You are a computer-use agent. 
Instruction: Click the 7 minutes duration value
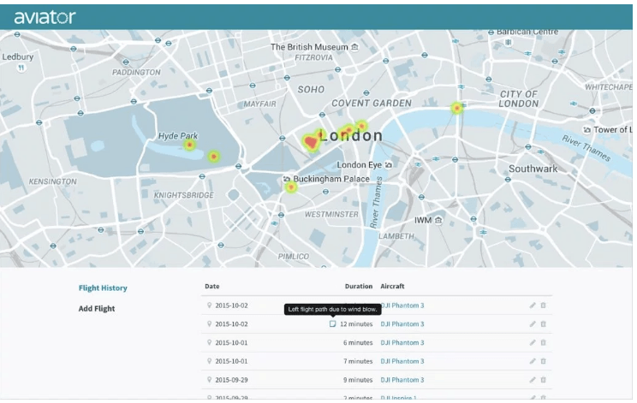(x=358, y=361)
